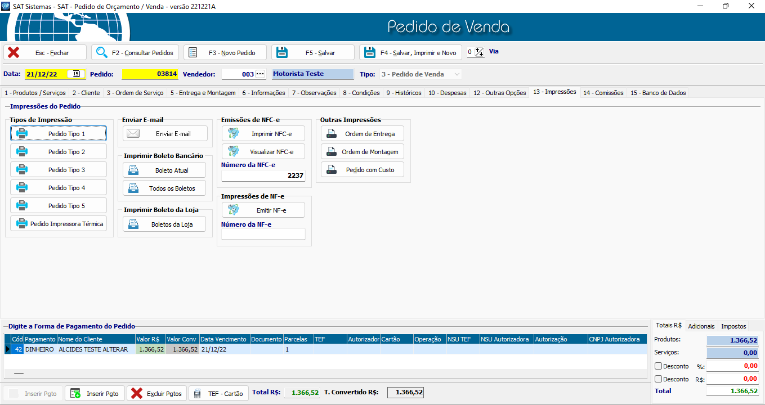Switch to the 2 - Cliente tab
This screenshot has height=405, width=765.
[x=86, y=93]
